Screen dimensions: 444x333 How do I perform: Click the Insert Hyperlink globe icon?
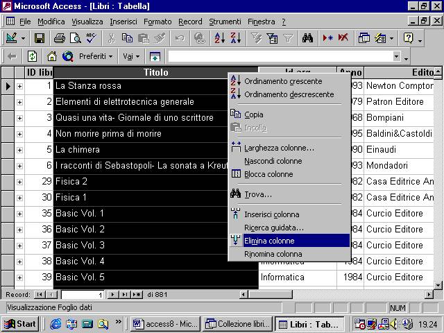(x=200, y=38)
